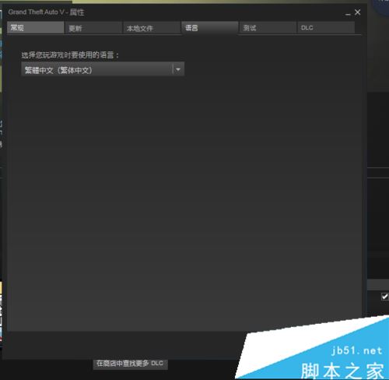The width and height of the screenshot is (389, 380).
Task: Select the 语言 tab
Action: [210, 27]
